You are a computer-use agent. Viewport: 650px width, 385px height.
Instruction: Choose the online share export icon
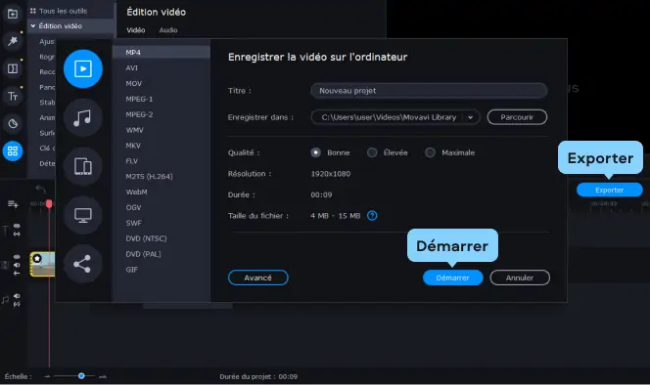[x=83, y=264]
